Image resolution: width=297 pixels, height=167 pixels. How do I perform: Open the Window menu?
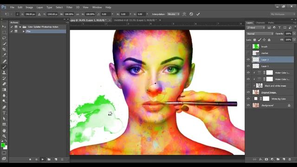click(97, 7)
